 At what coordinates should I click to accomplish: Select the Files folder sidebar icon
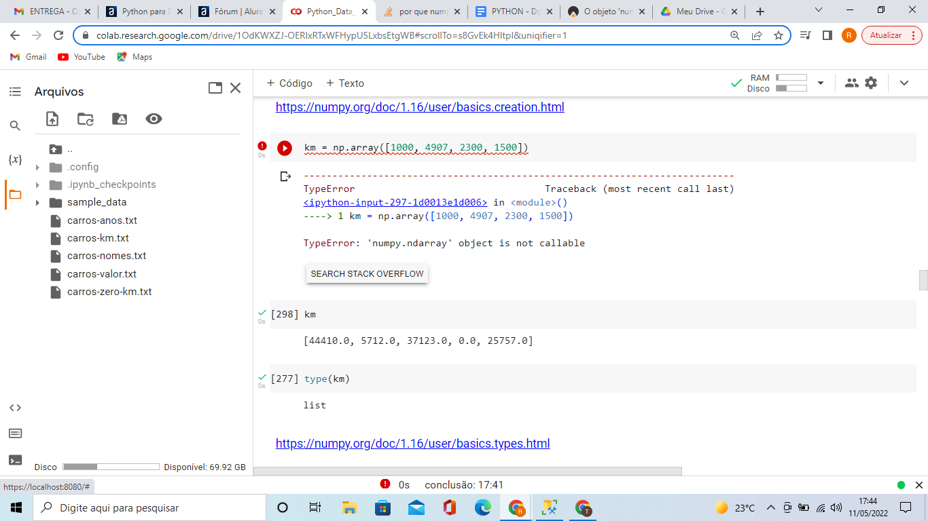[15, 195]
